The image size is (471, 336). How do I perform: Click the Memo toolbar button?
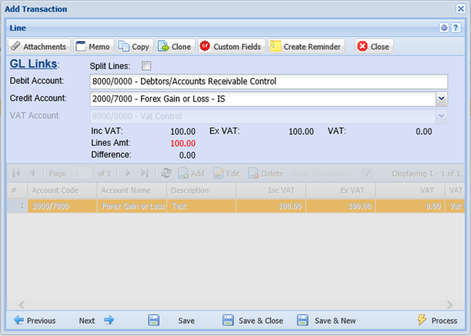(93, 46)
